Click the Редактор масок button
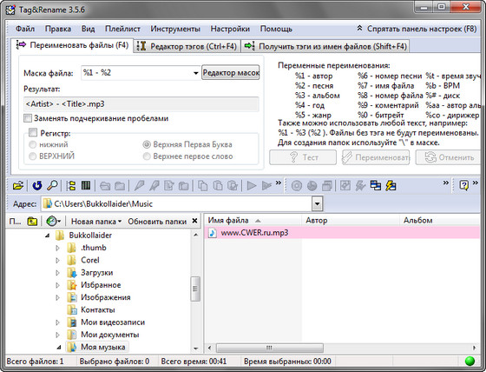 (x=231, y=73)
